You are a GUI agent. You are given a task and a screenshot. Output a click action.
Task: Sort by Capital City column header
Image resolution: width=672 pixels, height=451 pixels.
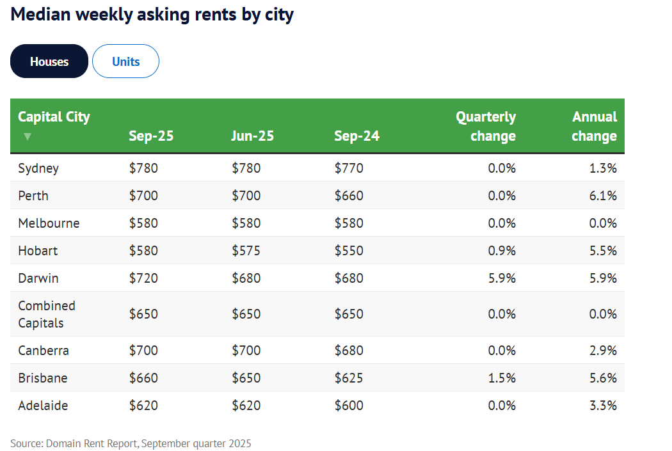[x=54, y=117]
